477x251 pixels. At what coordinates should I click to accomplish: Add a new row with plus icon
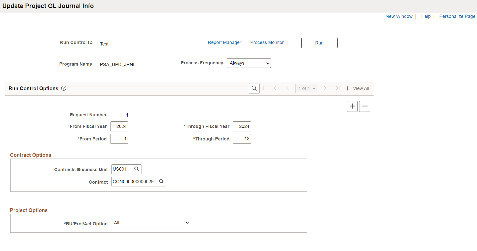[352, 106]
